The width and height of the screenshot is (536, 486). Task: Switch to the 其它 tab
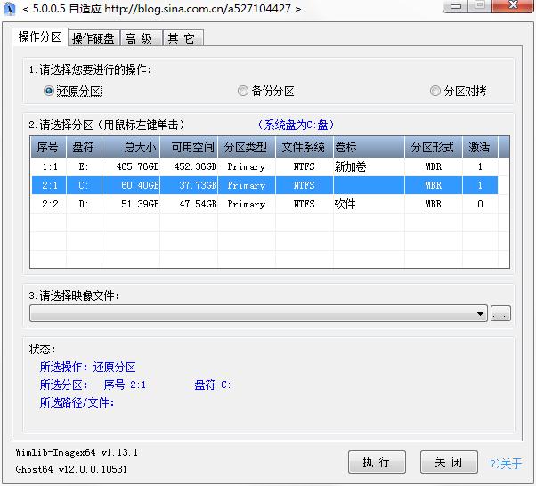(183, 38)
